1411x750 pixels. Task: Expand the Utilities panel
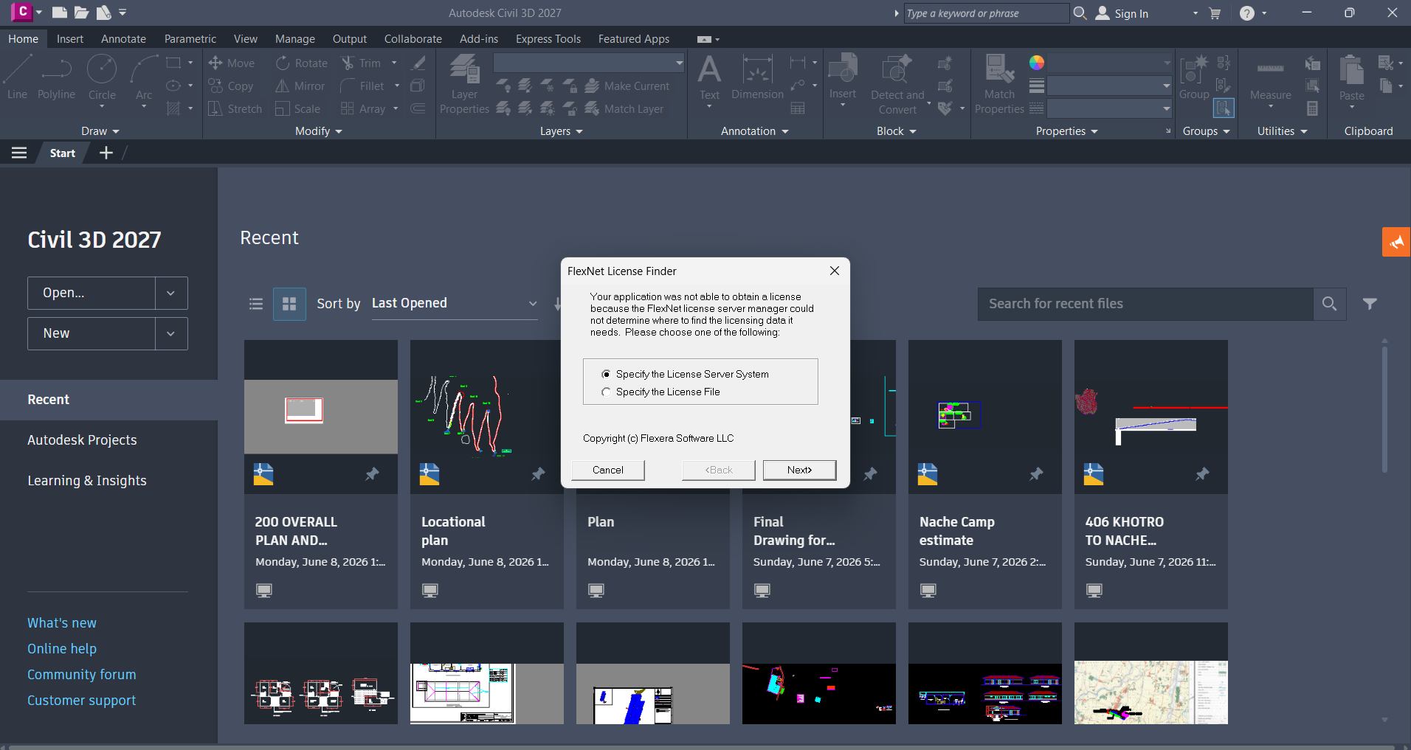point(1283,131)
